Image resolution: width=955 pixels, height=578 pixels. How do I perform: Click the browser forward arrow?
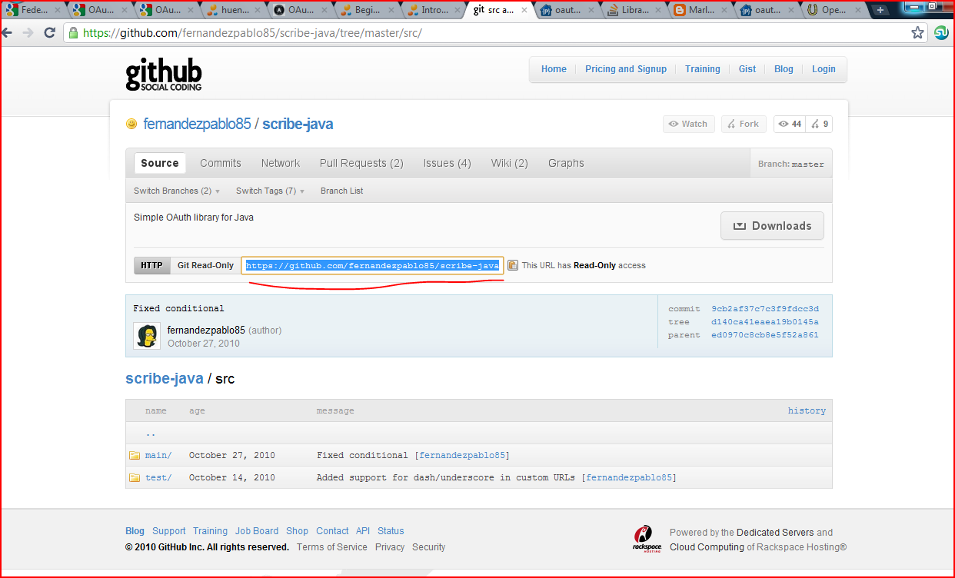pos(28,33)
